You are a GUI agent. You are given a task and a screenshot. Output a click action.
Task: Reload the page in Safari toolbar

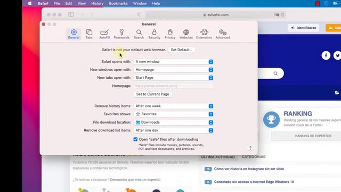[x=283, y=15]
